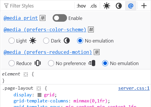Click the MDN icon beside prefers-reduced-motion
The height and width of the screenshot is (107, 151).
[97, 52]
